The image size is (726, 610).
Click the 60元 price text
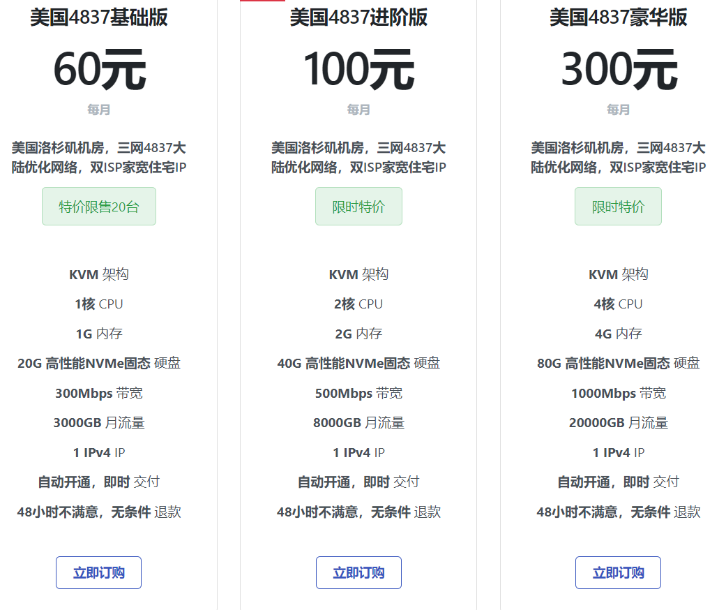99,70
